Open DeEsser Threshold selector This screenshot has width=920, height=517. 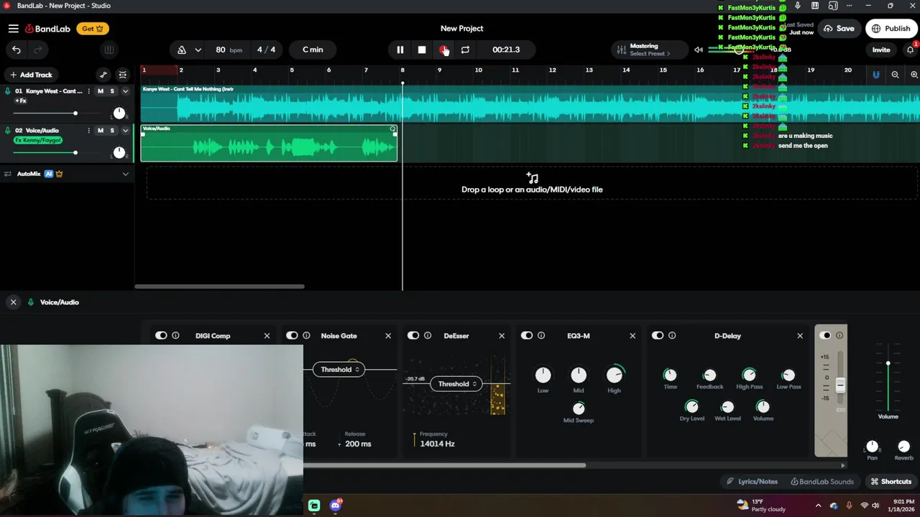pyautogui.click(x=456, y=383)
